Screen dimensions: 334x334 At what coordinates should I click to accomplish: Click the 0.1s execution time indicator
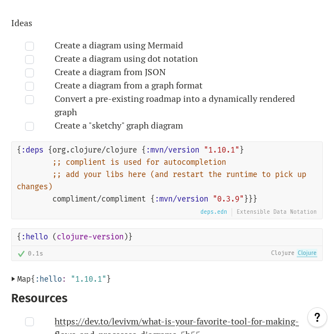click(x=35, y=253)
